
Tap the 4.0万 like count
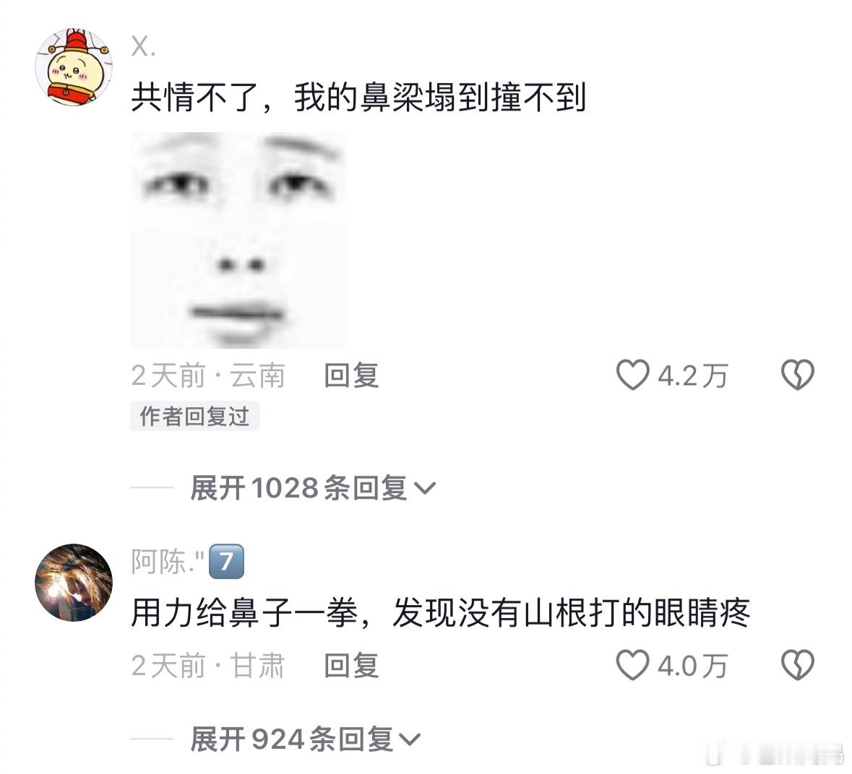(693, 666)
